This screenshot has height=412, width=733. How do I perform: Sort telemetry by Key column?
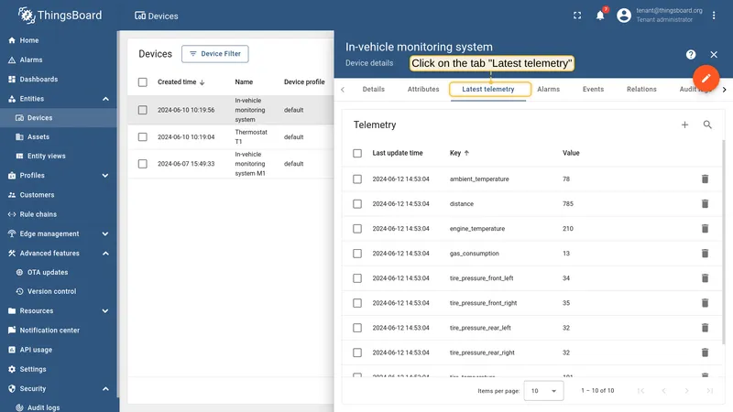click(x=459, y=153)
